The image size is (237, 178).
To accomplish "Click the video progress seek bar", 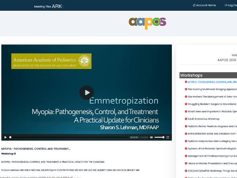I will click(x=69, y=137).
